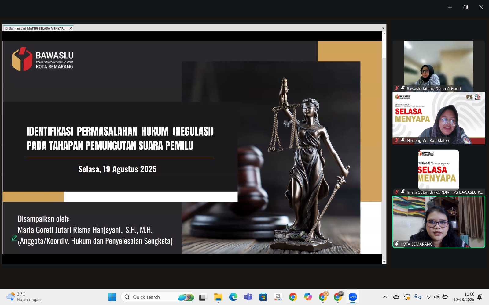Viewport: 489px width, 305px height.
Task: Select the 'Salinan dari MATERI SELASA MENYAP' tab
Action: click(37, 28)
